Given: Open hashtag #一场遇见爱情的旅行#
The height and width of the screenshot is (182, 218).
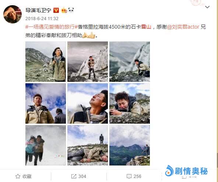Looking at the screenshot, I should click(52, 27).
